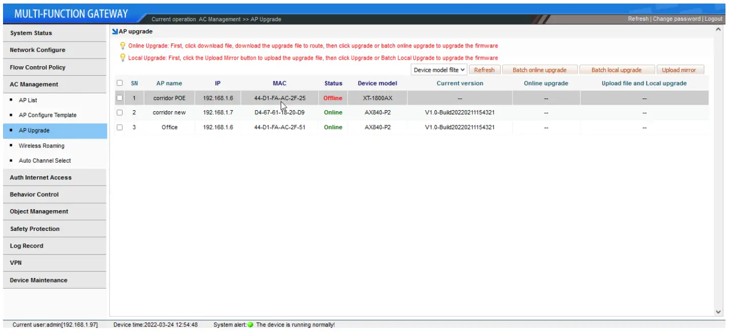Viewport: 730px width, 334px height.
Task: Click the Upload mirror button
Action: (x=679, y=70)
